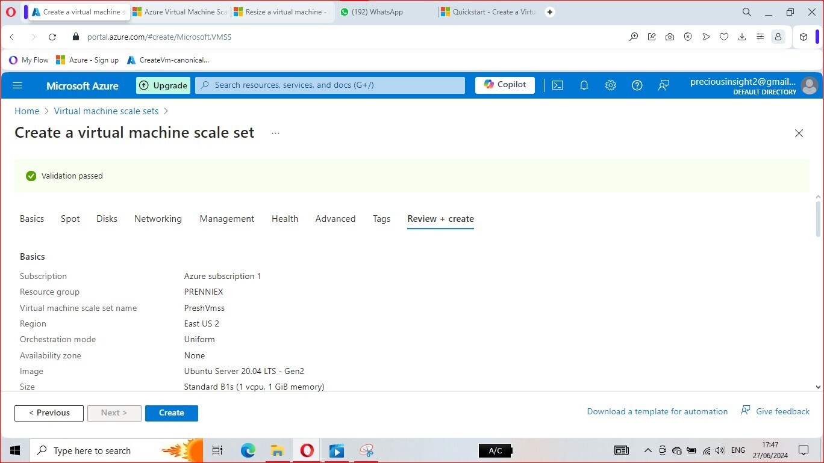Click the scroll-down arrow of the review pane
The width and height of the screenshot is (824, 463).
(818, 387)
